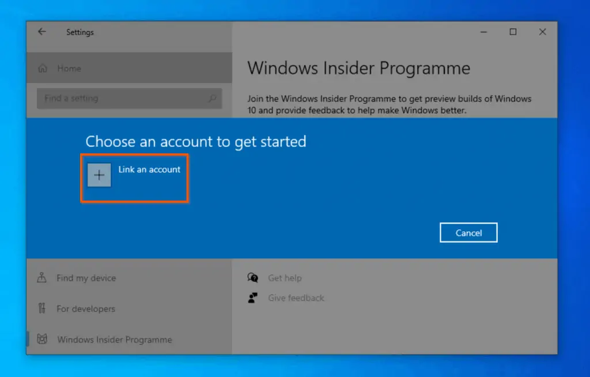Select Windows Insider Programme in sidebar
The width and height of the screenshot is (590, 377).
pos(115,340)
